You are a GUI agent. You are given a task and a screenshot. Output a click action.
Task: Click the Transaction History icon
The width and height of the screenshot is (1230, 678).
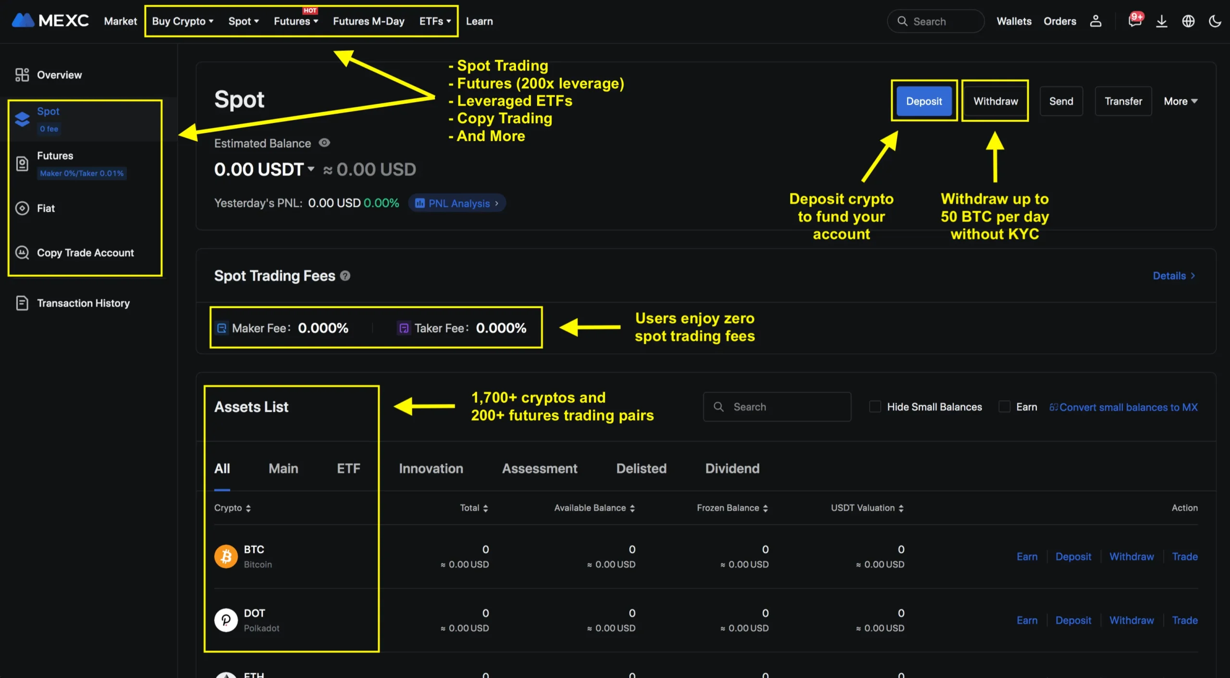coord(22,303)
